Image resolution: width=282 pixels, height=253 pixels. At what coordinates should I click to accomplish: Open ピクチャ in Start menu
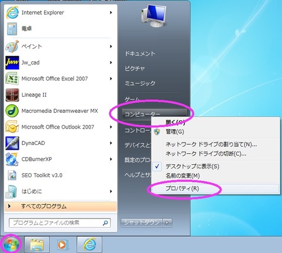tap(135, 69)
